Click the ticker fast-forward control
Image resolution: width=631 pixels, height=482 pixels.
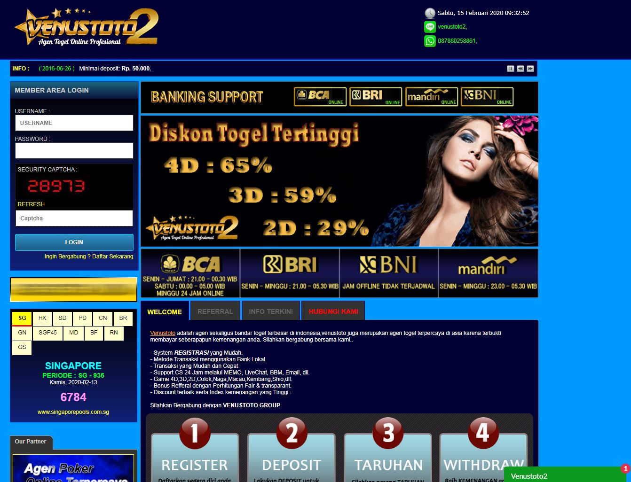pos(530,68)
